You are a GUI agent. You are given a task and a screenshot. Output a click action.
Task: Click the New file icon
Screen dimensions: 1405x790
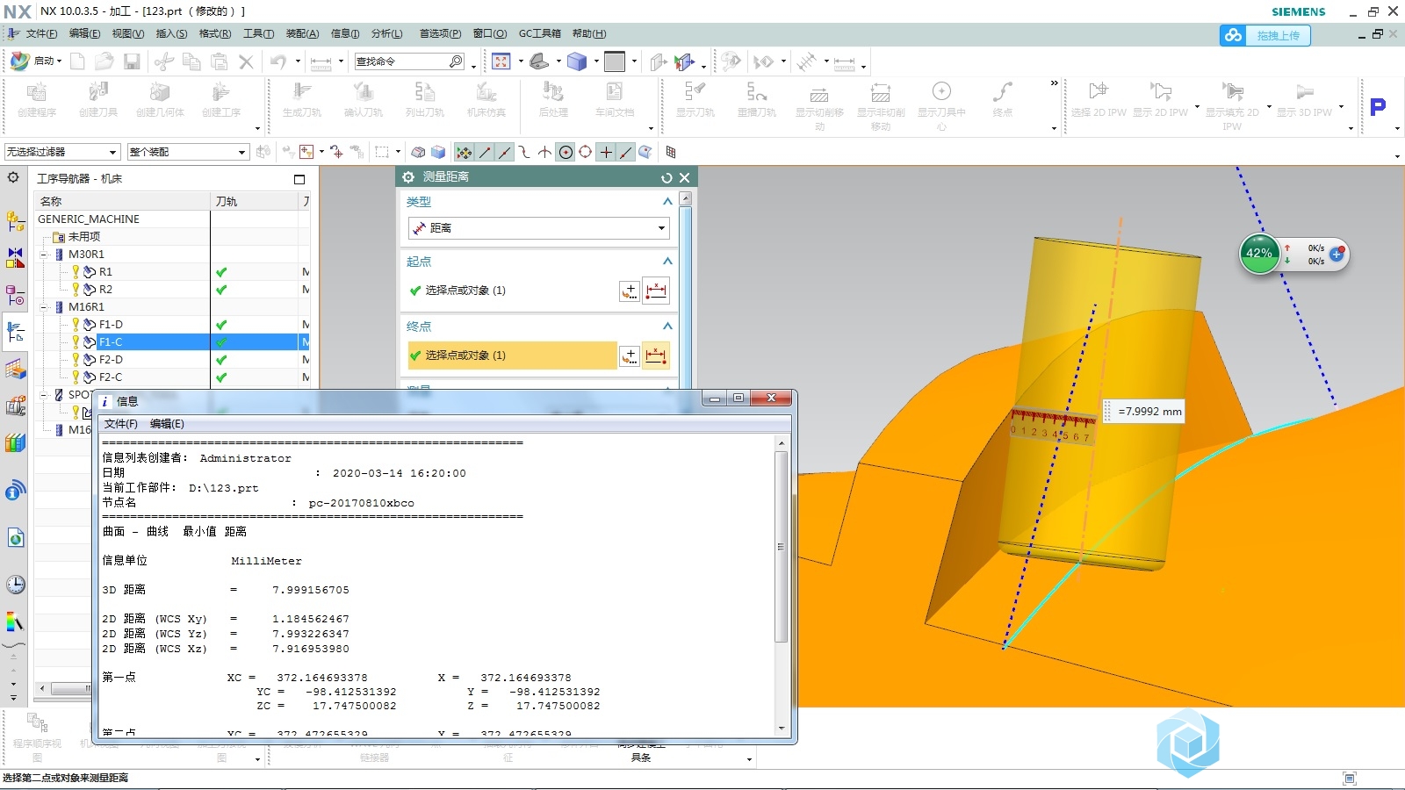click(x=77, y=61)
